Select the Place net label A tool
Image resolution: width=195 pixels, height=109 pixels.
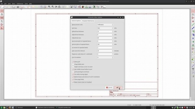pyautogui.click(x=193, y=45)
